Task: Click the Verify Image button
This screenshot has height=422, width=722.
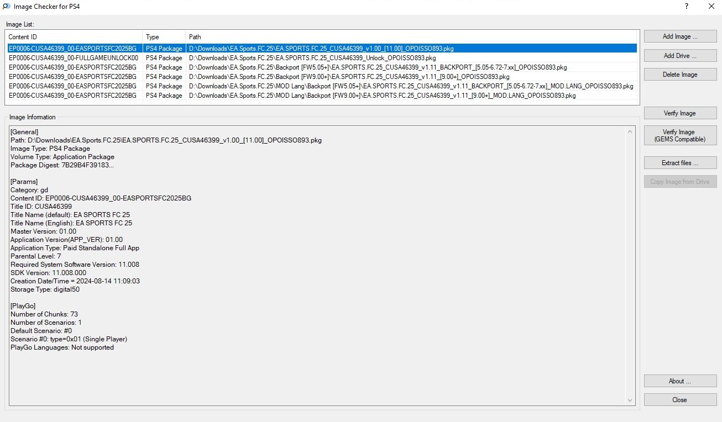Action: (x=680, y=113)
